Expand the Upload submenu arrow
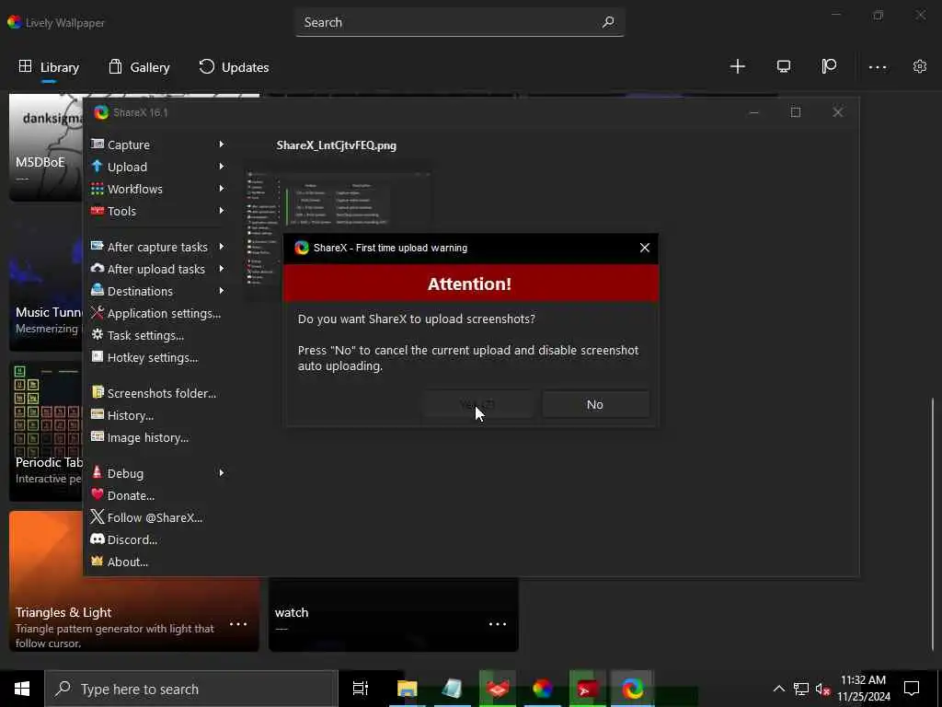 pyautogui.click(x=221, y=167)
